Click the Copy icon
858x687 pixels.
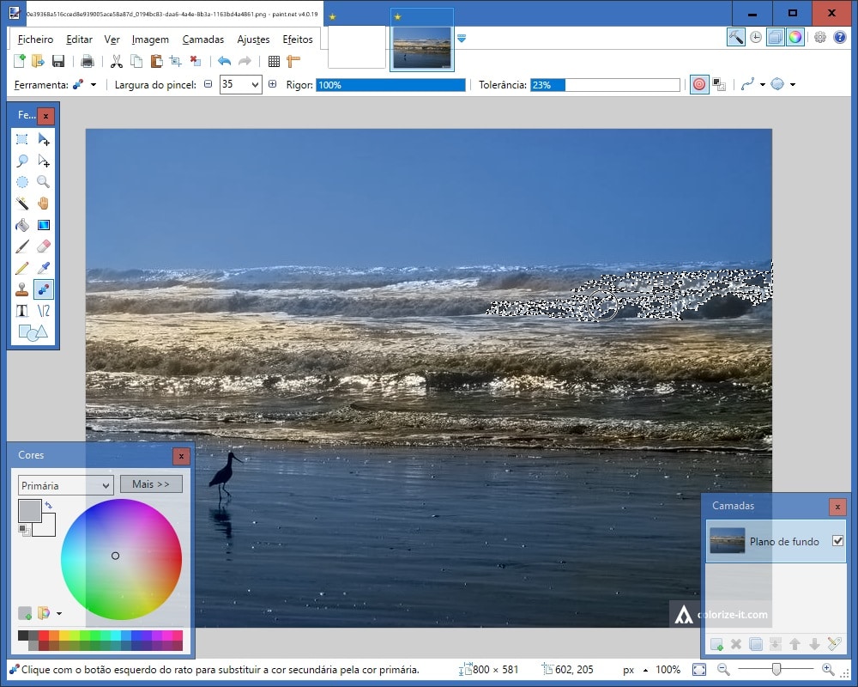click(136, 61)
